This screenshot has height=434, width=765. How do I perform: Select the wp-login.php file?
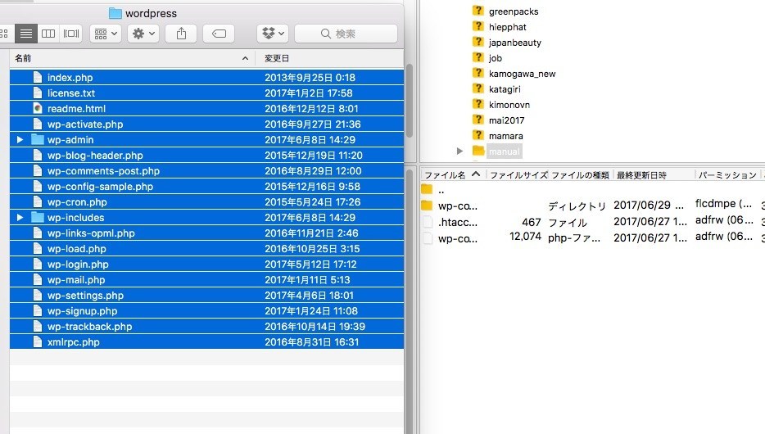[x=207, y=264]
